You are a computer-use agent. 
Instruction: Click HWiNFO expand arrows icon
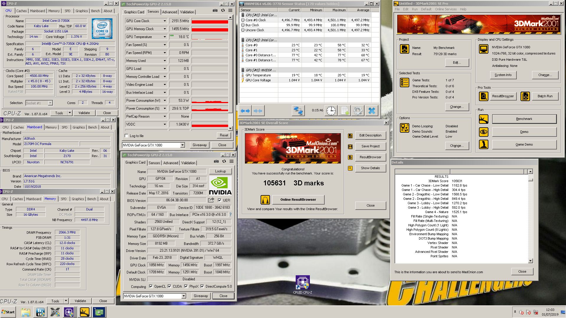[245, 111]
